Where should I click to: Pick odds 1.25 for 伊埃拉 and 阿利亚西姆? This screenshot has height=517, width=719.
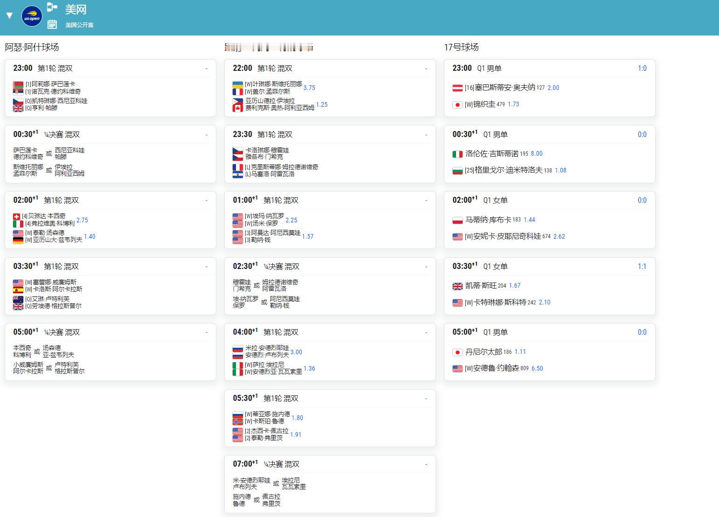point(322,104)
